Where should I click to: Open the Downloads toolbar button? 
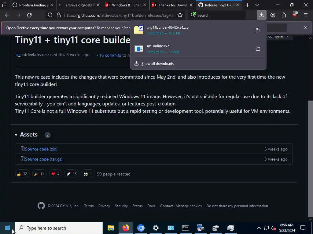tap(262, 15)
